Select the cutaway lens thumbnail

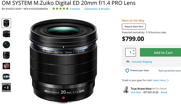pyautogui.click(x=6, y=77)
